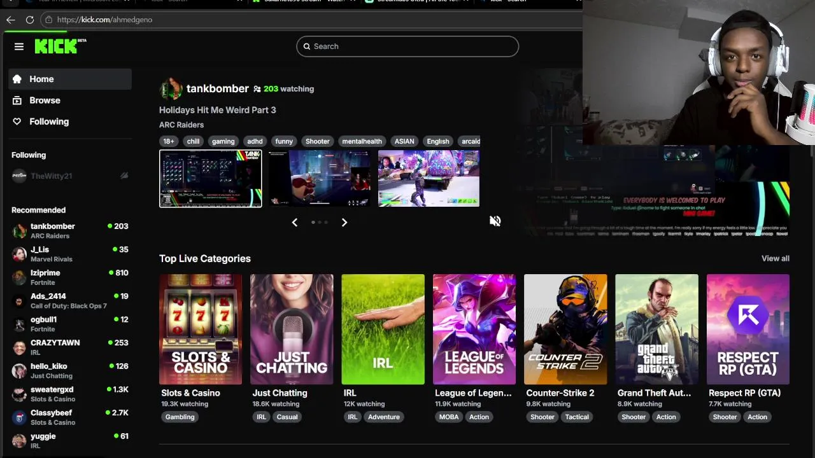Select the funny tag
This screenshot has width=815, height=458.
click(284, 141)
